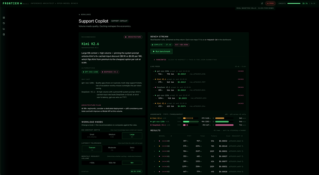
Task: Click the $5.76 credits value
Action: pos(305,3)
